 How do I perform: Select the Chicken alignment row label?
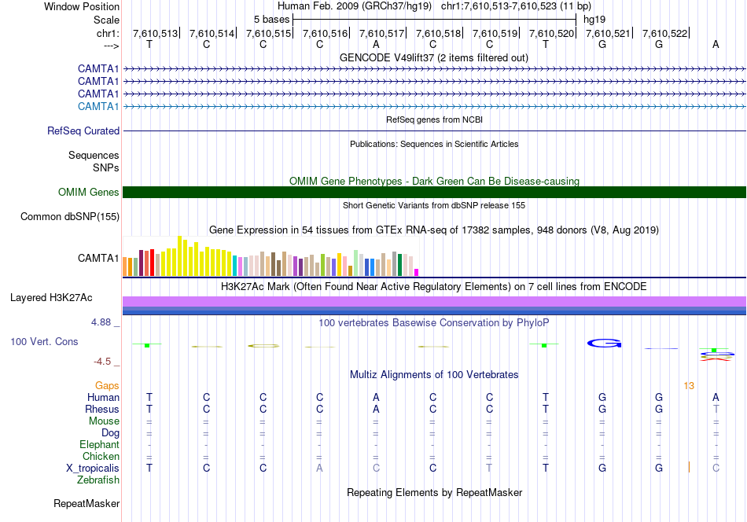101,456
